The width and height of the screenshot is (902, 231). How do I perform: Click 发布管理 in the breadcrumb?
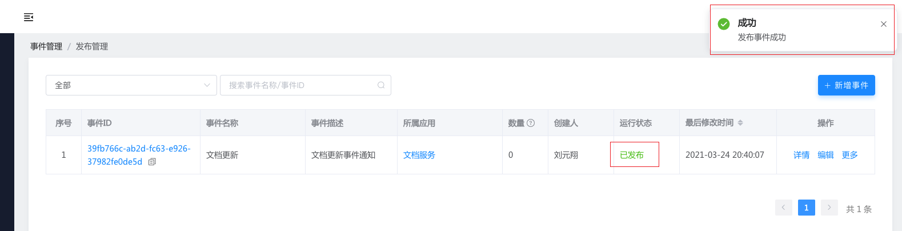pos(92,46)
